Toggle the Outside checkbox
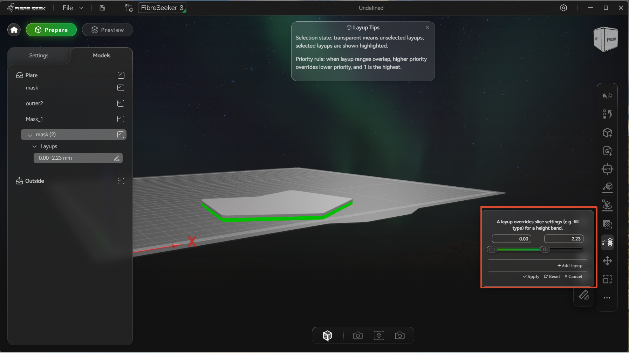 coord(121,181)
